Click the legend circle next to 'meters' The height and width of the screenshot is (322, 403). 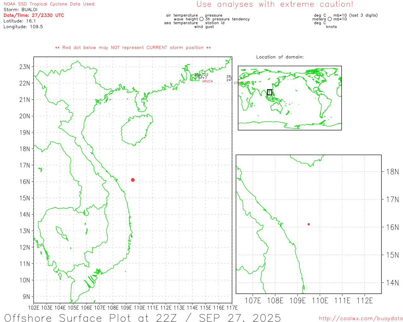(x=330, y=19)
